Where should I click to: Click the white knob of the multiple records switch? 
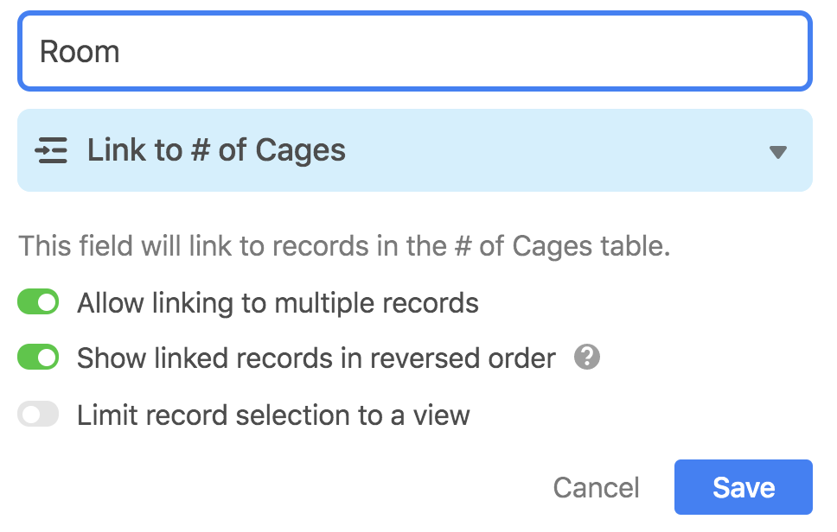tap(48, 302)
